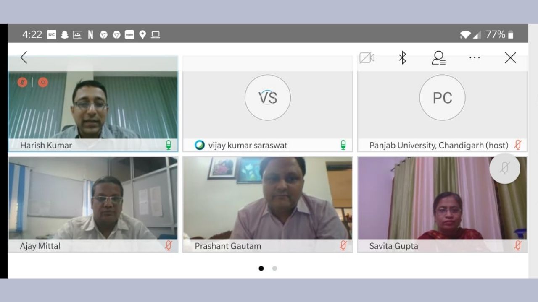Viewport: 538px width, 302px height.
Task: Turn on the crossed-out video camera
Action: click(x=367, y=58)
